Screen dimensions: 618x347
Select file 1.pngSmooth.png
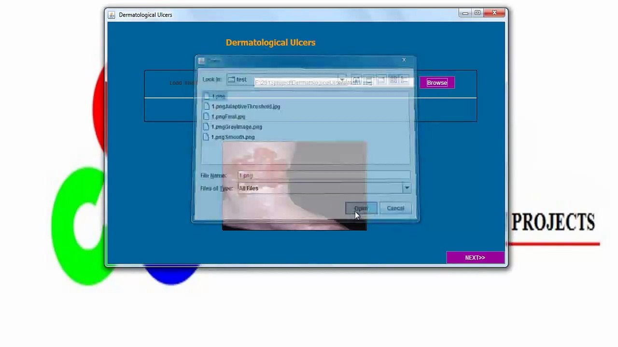[229, 137]
